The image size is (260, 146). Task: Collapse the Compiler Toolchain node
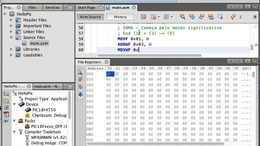(14, 132)
